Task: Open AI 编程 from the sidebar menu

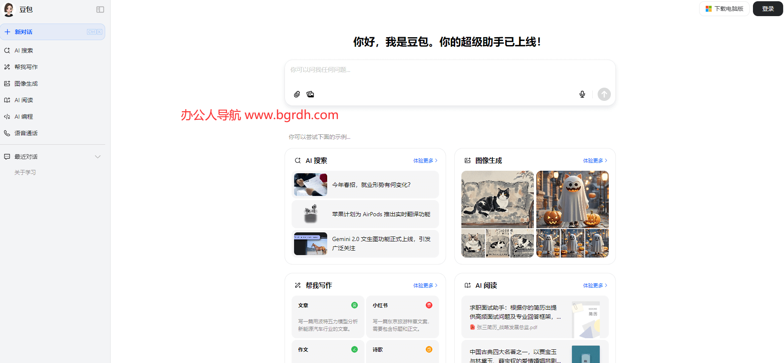Action: coord(53,117)
